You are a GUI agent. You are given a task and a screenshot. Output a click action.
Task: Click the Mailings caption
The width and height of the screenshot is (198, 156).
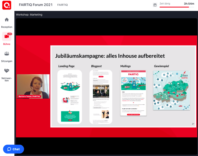click(126, 66)
